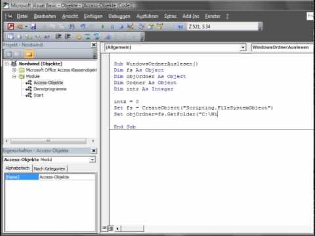The height and width of the screenshot is (236, 315).
Task: Click the code pane scroll-left arrow
Action: [x=117, y=229]
